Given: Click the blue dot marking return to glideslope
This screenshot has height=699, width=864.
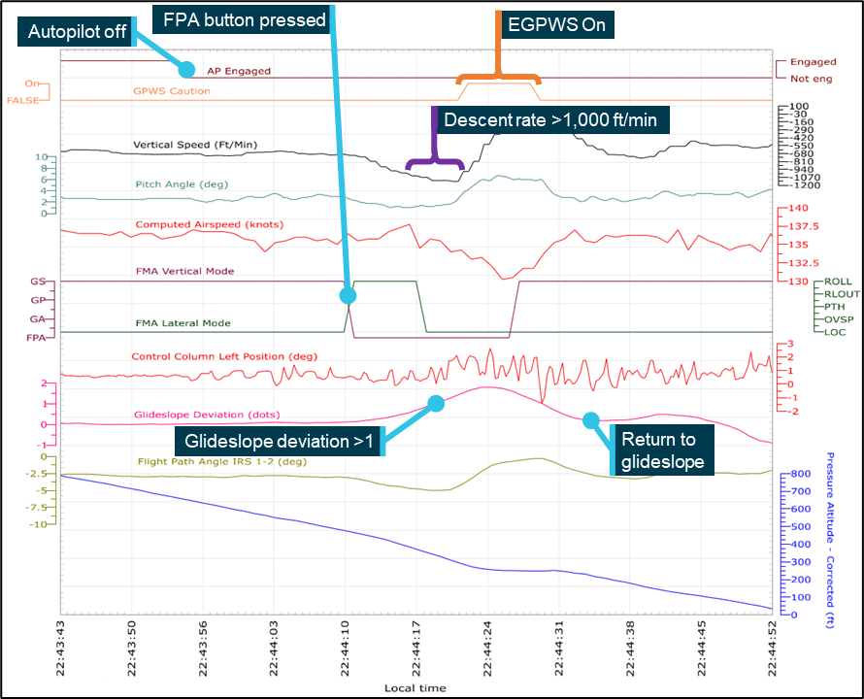Looking at the screenshot, I should click(x=589, y=419).
